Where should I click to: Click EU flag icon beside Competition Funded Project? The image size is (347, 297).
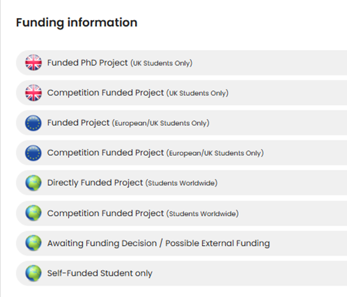[x=33, y=153]
